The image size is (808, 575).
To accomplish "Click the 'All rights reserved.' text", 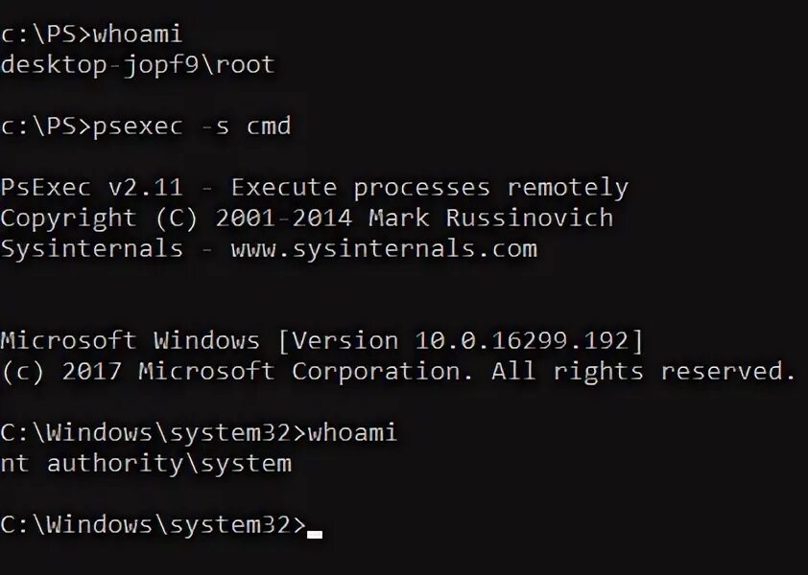I will click(x=644, y=372).
